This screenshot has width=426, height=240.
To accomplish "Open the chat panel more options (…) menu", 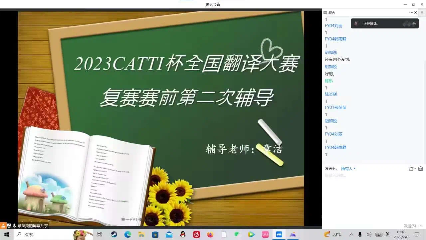I will point(411,12).
